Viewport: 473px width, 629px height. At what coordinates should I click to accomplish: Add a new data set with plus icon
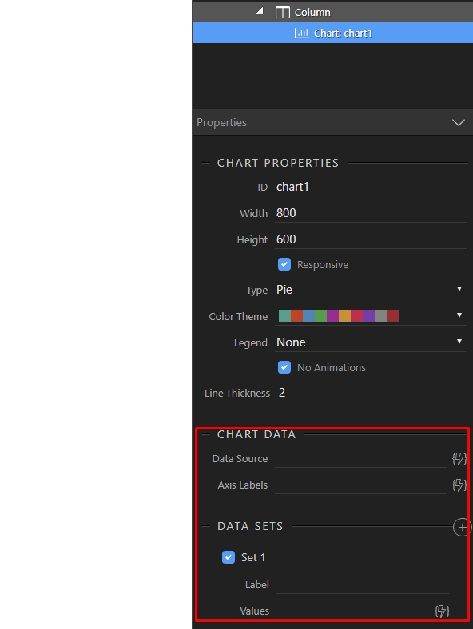tap(462, 527)
